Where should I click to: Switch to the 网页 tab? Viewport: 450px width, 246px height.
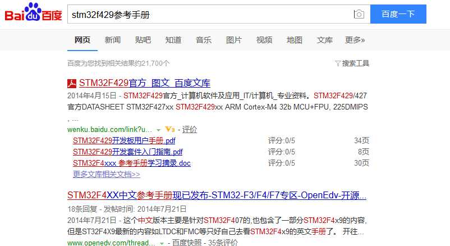(x=82, y=40)
